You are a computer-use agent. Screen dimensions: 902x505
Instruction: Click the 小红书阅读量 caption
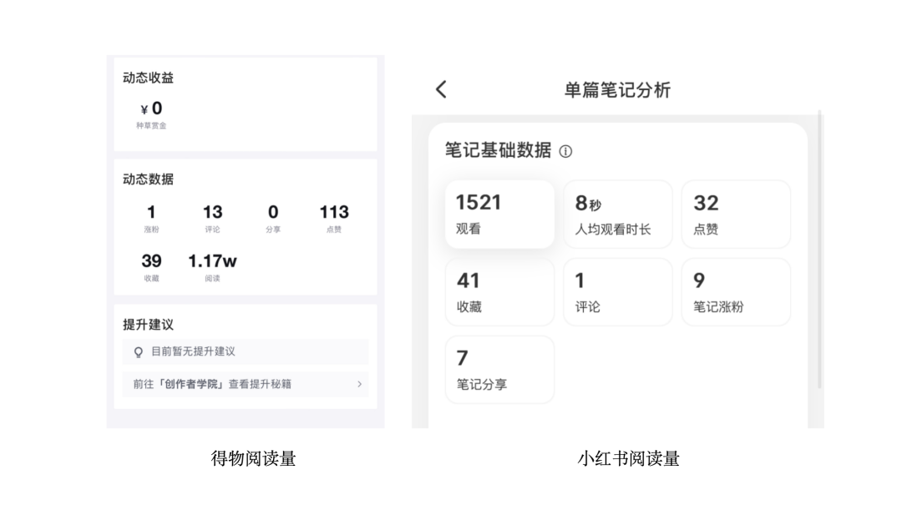click(x=628, y=458)
